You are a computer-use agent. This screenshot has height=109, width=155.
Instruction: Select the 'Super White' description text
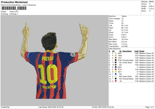click(127, 76)
